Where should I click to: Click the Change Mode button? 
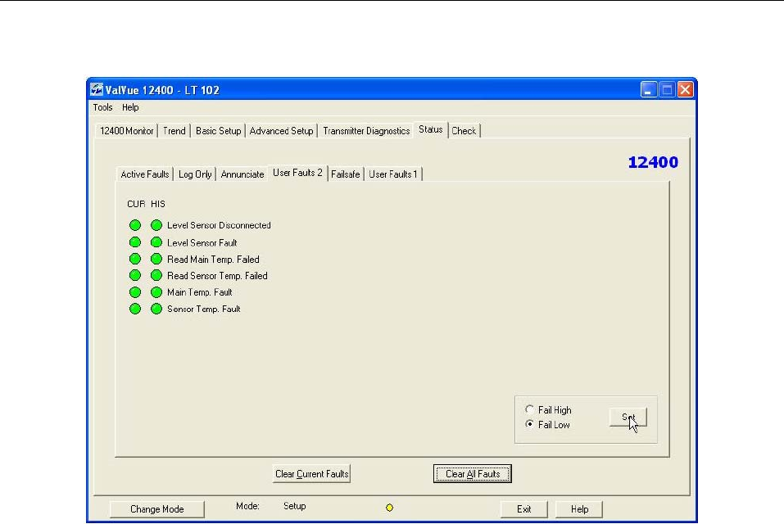(157, 509)
